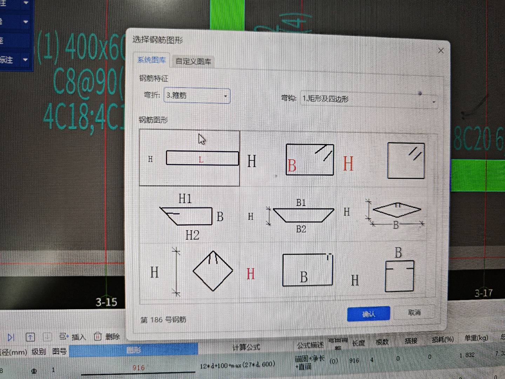Click the 损耗(%) column header

[443, 339]
